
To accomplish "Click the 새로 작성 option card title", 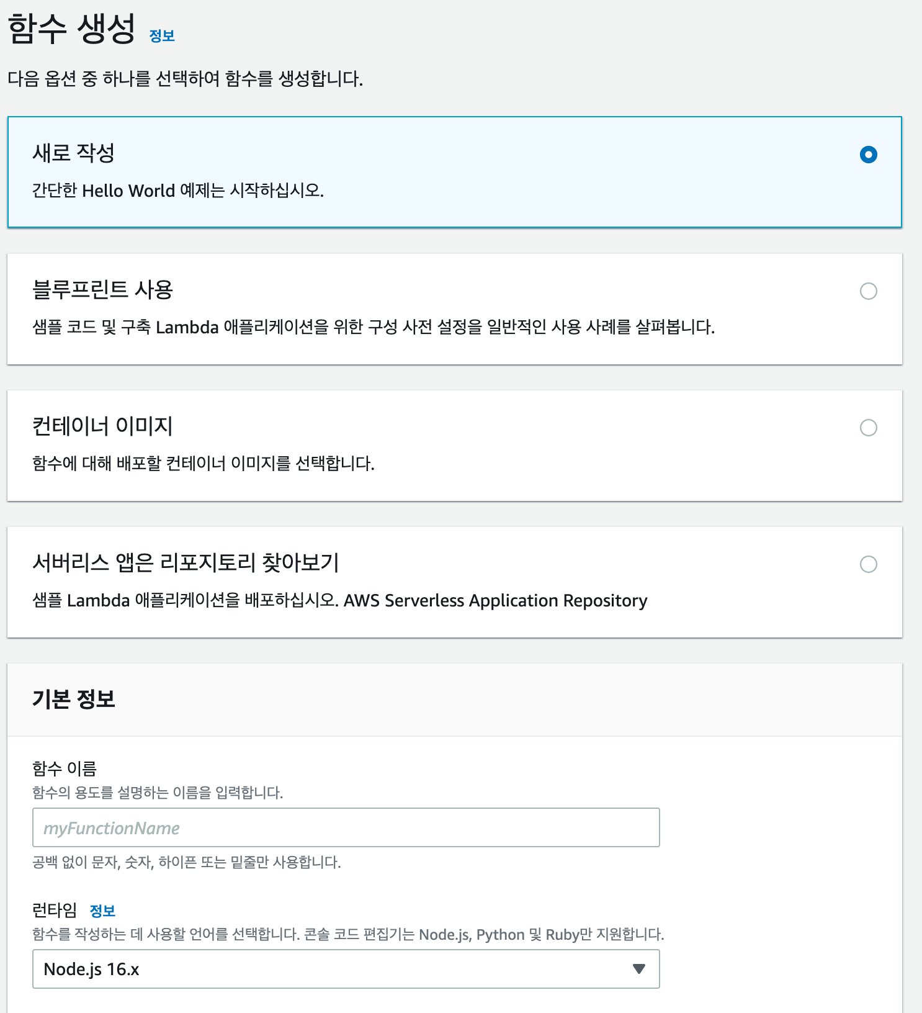I will (x=73, y=153).
